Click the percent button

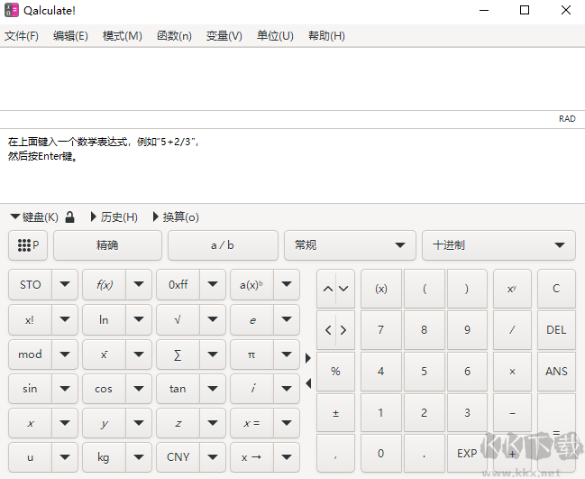click(x=335, y=372)
